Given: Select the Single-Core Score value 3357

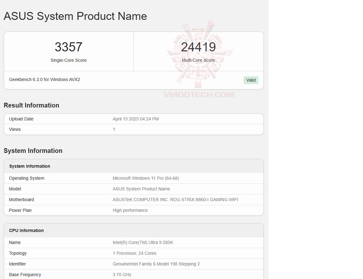Looking at the screenshot, I should pos(68,47).
